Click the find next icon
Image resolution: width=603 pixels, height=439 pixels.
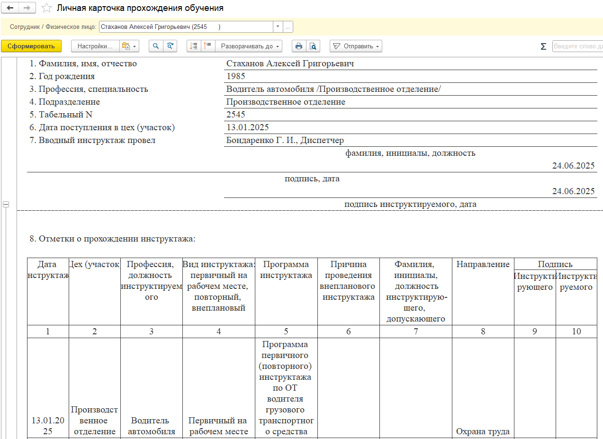[170, 46]
